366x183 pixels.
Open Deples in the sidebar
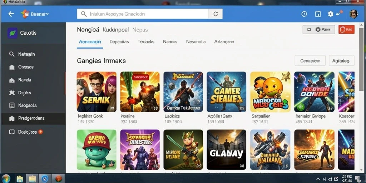point(33,93)
